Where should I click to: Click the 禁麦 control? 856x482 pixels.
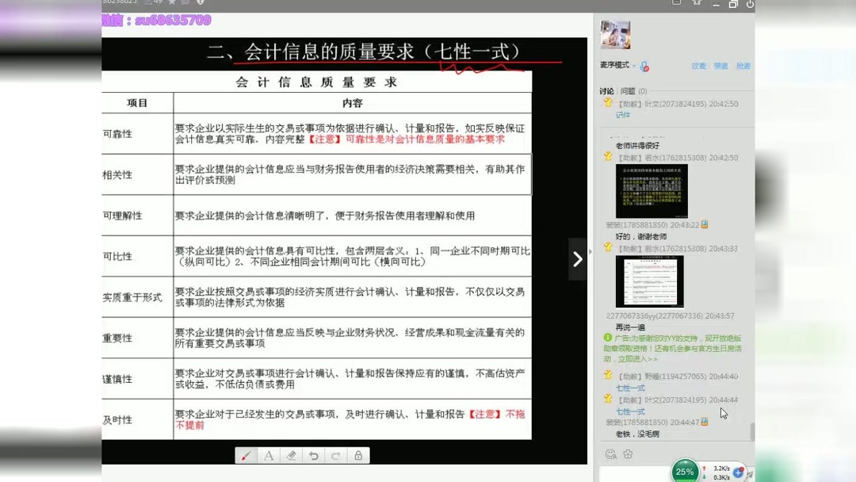tap(720, 66)
